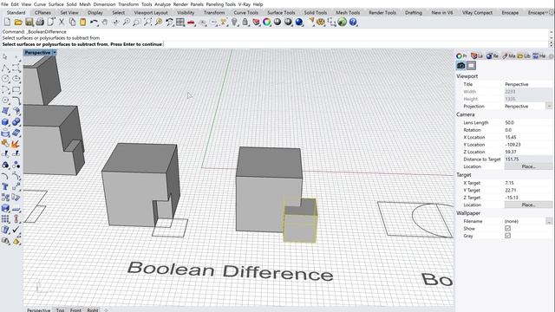This screenshot has width=555, height=312.
Task: Click the padlock Lock objects icon
Action: click(x=245, y=23)
